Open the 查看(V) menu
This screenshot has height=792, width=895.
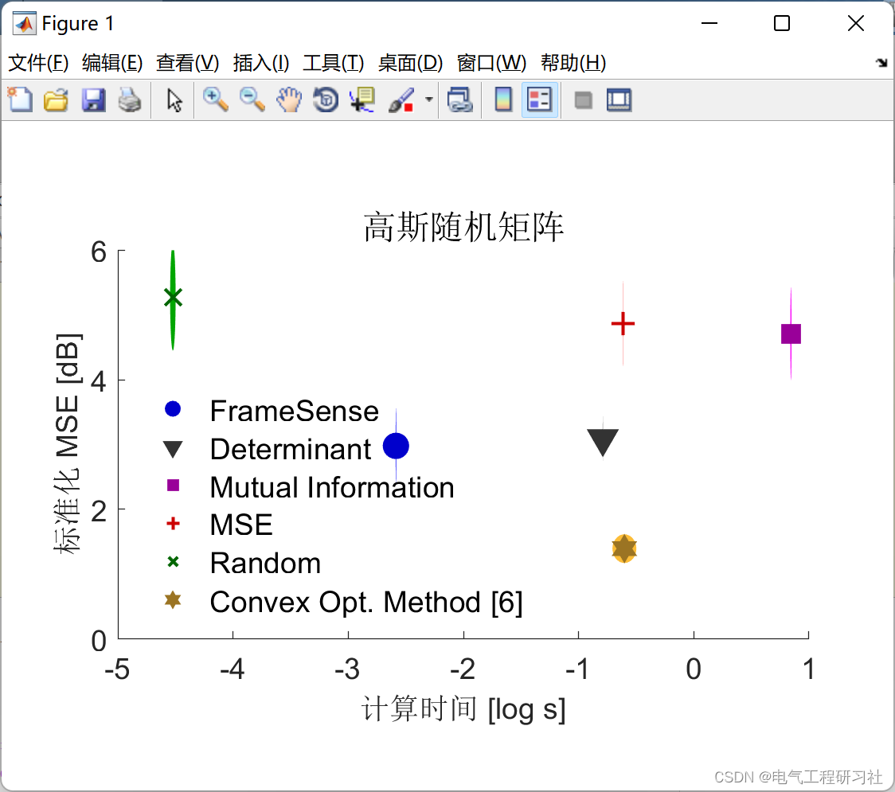click(x=188, y=63)
